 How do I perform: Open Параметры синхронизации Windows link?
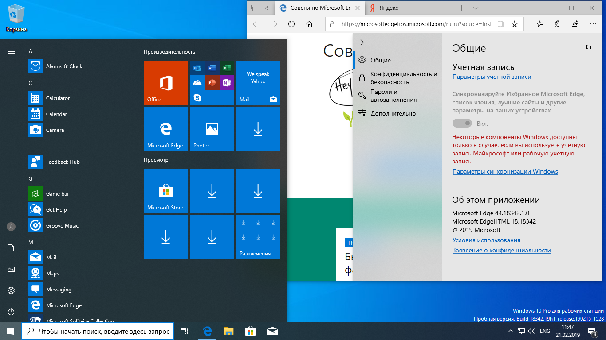point(505,171)
